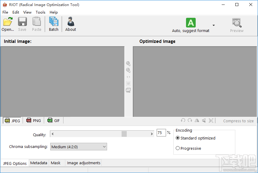
Task: Click the rotate left icon
Action: [183, 120]
